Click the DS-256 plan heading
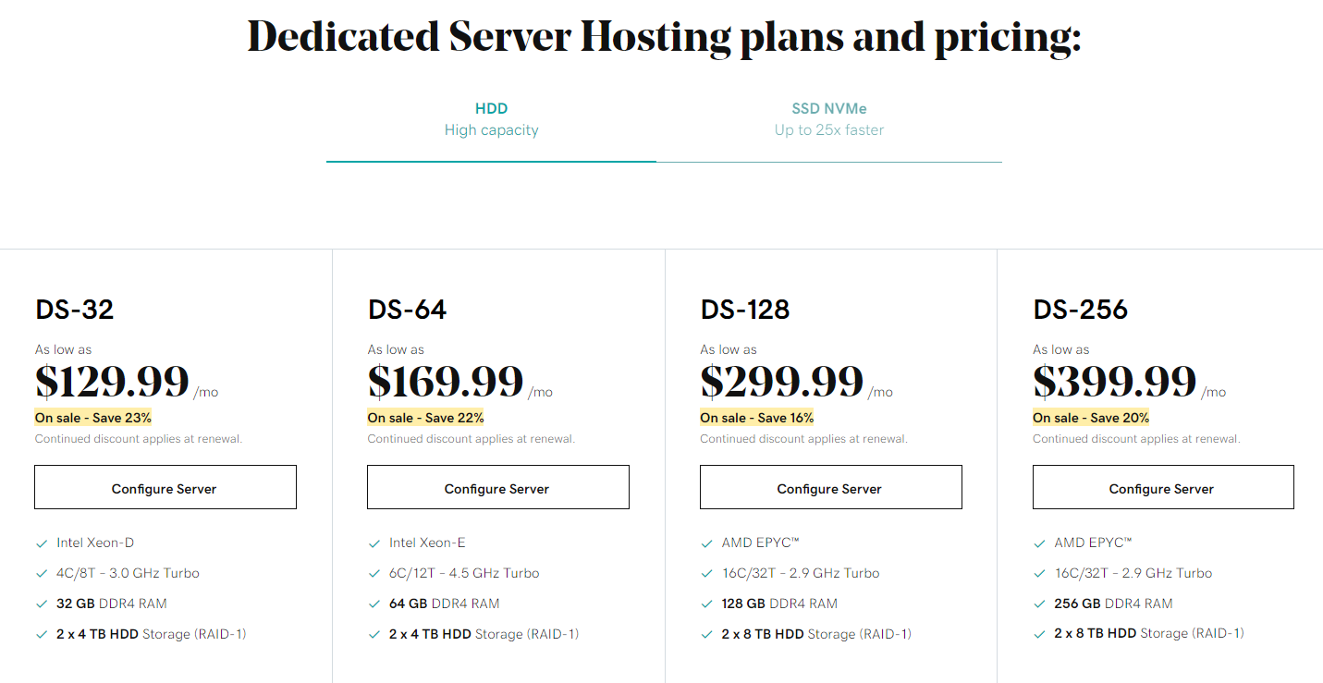 (1081, 310)
